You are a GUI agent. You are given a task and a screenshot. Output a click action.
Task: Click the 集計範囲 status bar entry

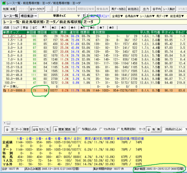point(159,169)
